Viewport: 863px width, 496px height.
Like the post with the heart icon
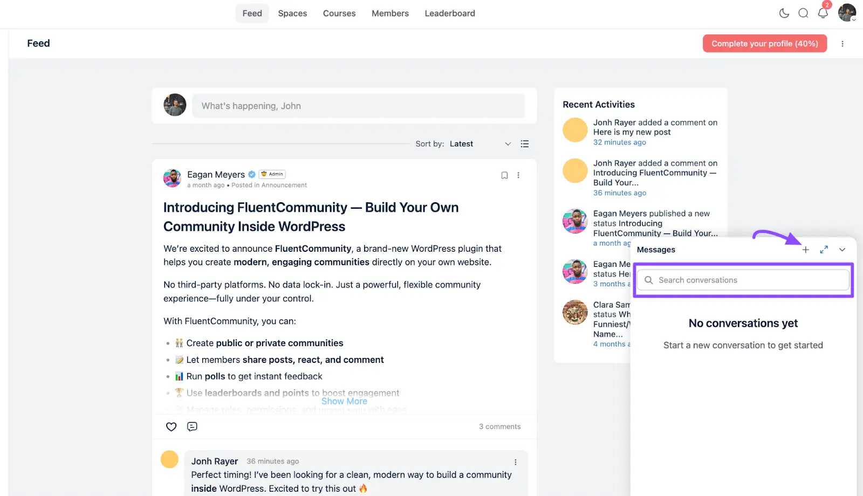tap(171, 426)
